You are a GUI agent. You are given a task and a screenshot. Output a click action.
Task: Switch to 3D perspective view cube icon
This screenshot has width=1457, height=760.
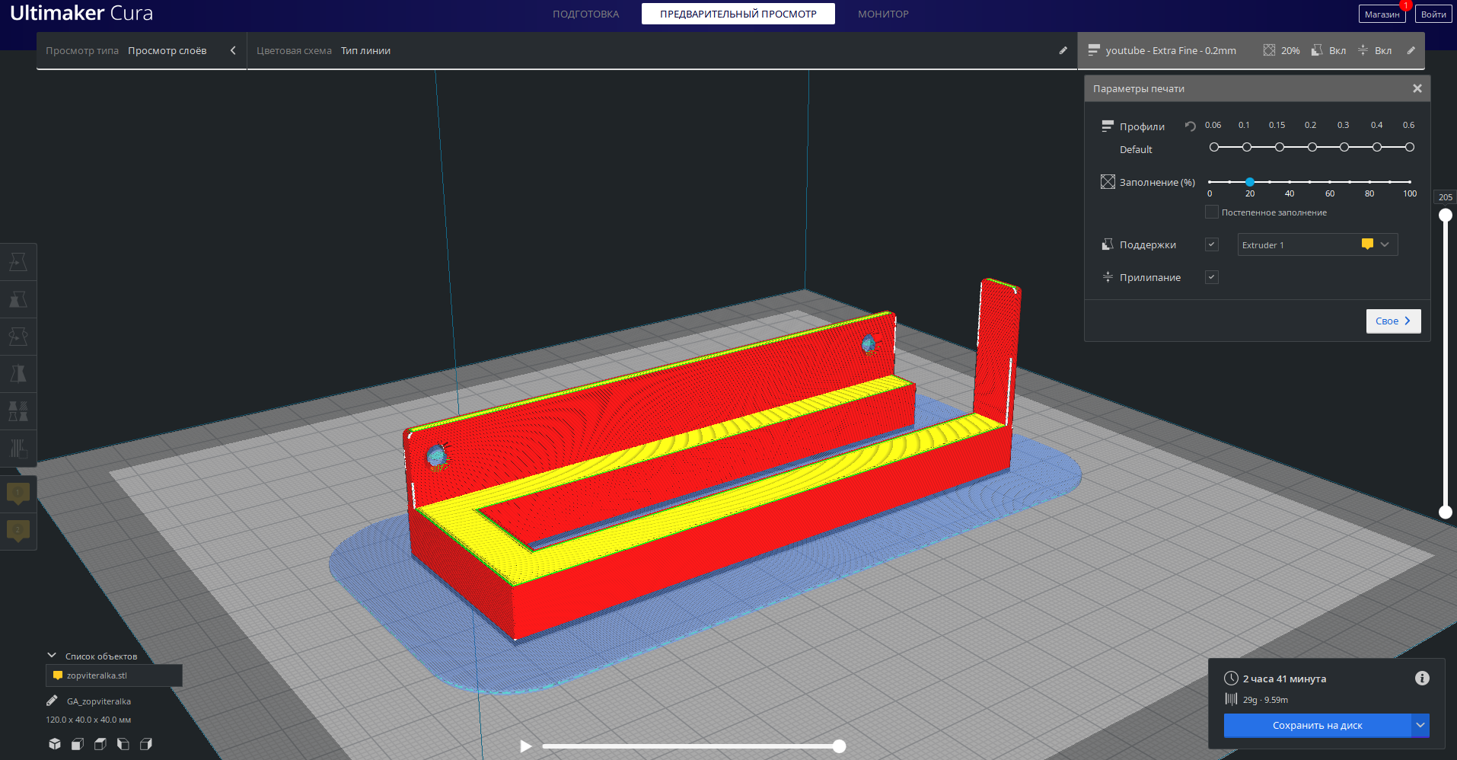[55, 744]
